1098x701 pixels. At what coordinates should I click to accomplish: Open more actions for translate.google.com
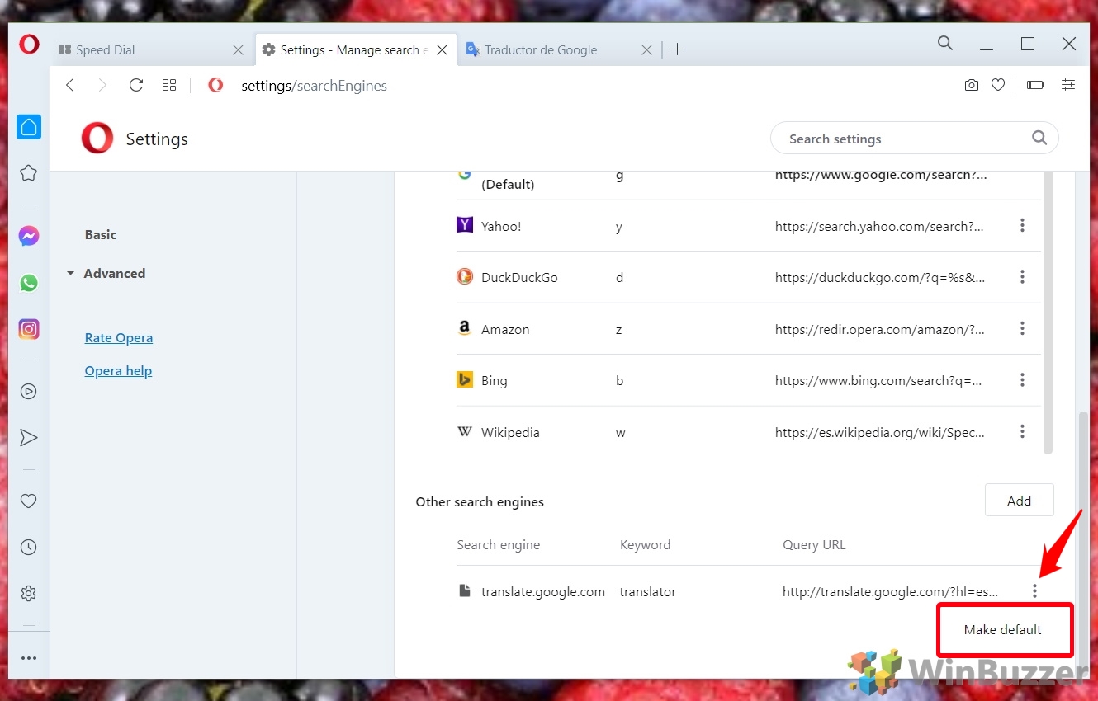click(1034, 590)
